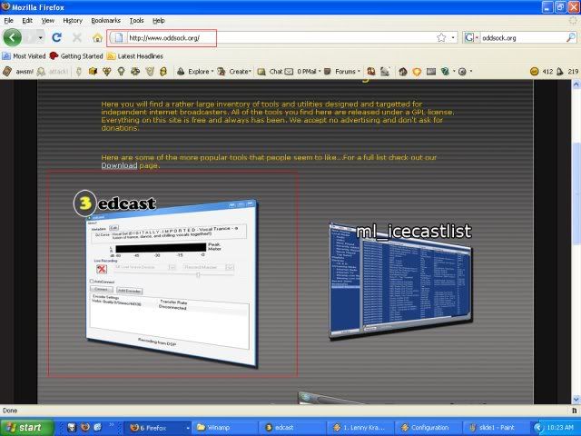Launch Firefox from the quick launch bar
This screenshot has width=581, height=436.
pos(84,427)
